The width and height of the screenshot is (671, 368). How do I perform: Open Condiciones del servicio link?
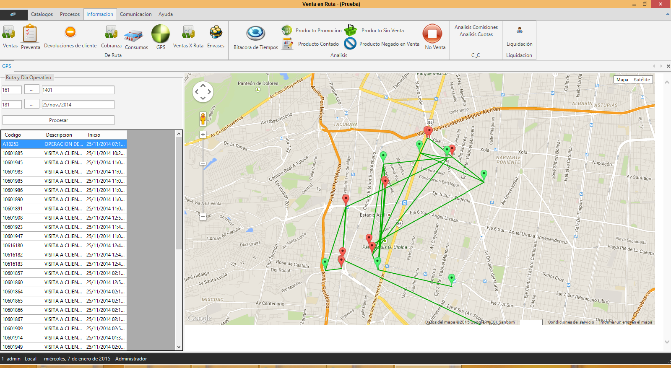tap(571, 322)
